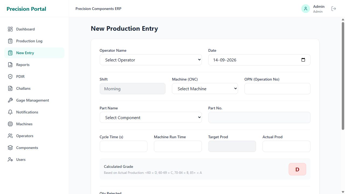The height and width of the screenshot is (194, 345).
Task: Click the Operators people icon
Action: (10, 136)
